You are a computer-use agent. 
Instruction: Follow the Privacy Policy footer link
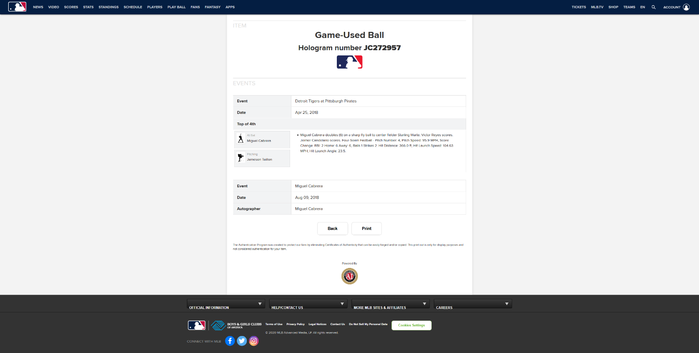(295, 324)
